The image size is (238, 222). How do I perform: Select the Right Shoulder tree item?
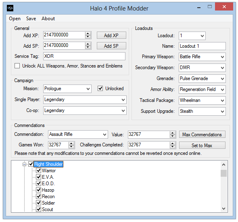point(48,164)
